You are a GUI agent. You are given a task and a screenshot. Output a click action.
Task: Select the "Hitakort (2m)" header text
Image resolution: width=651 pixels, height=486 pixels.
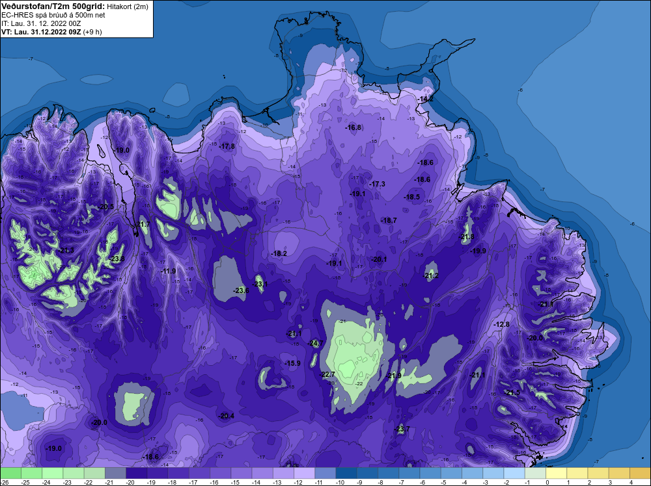pyautogui.click(x=127, y=6)
